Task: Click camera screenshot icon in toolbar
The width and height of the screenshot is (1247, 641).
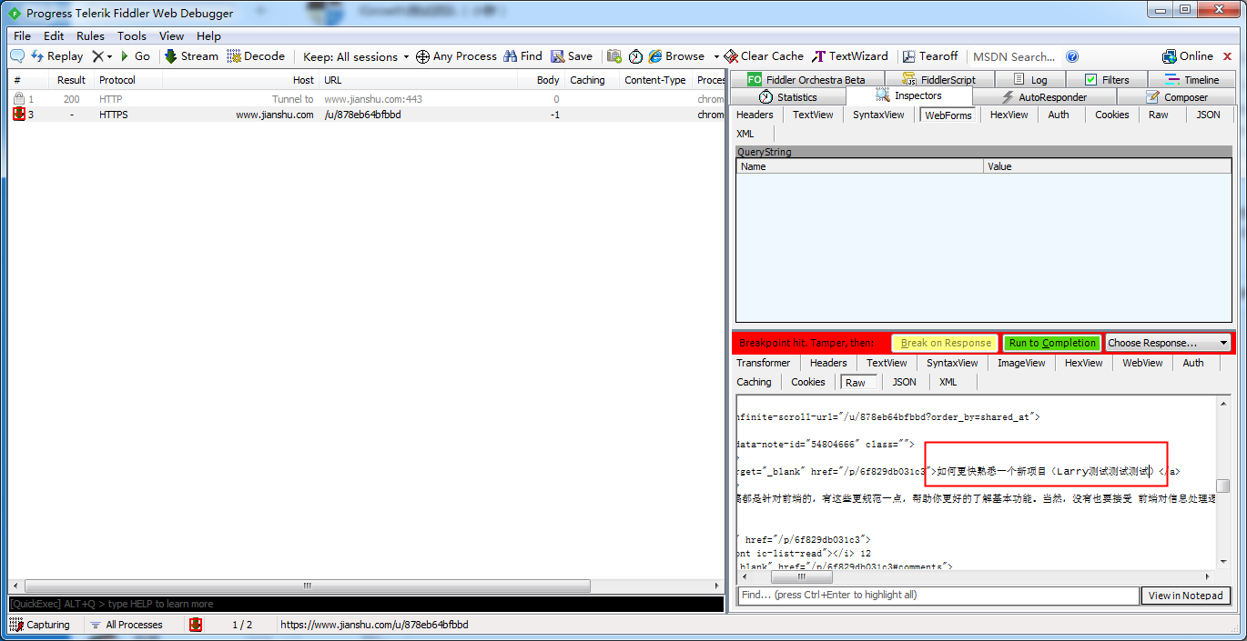Action: (614, 56)
